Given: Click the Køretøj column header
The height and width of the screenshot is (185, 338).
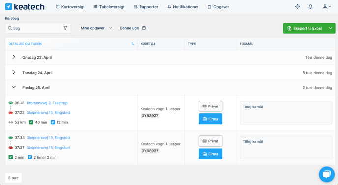Looking at the screenshot, I should click(148, 44).
